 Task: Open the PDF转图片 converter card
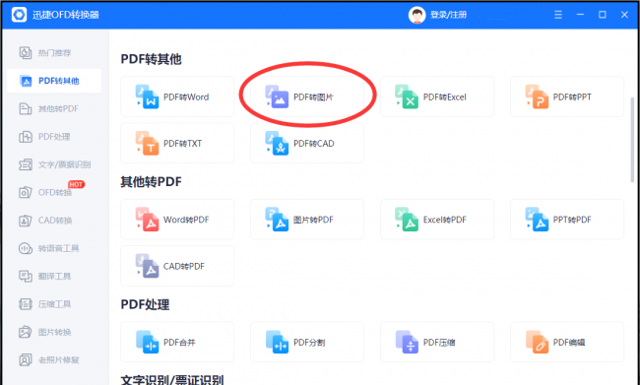click(307, 96)
